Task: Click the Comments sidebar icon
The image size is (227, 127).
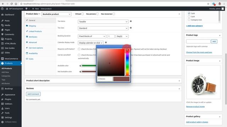Action: pos(2,35)
